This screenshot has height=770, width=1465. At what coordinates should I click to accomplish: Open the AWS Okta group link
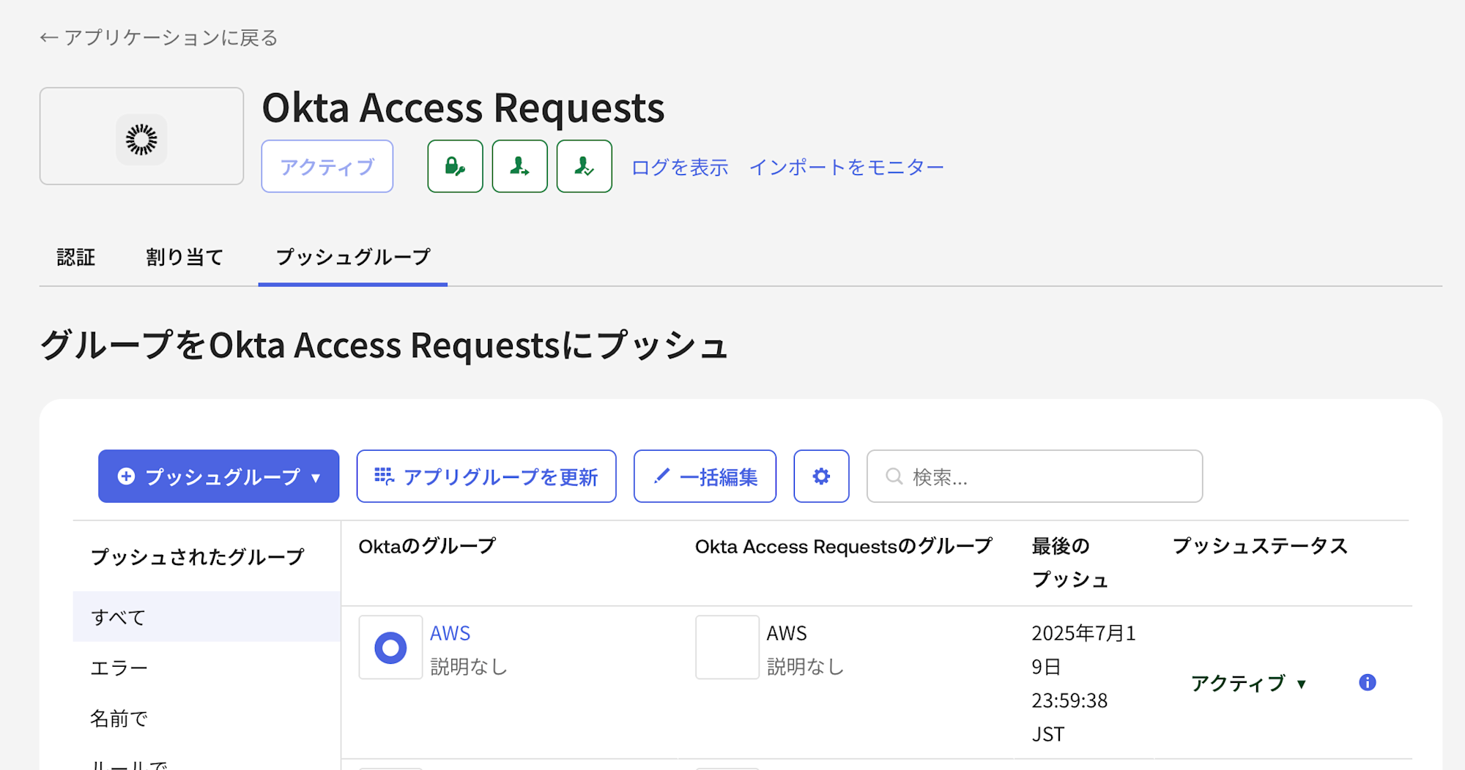450,633
